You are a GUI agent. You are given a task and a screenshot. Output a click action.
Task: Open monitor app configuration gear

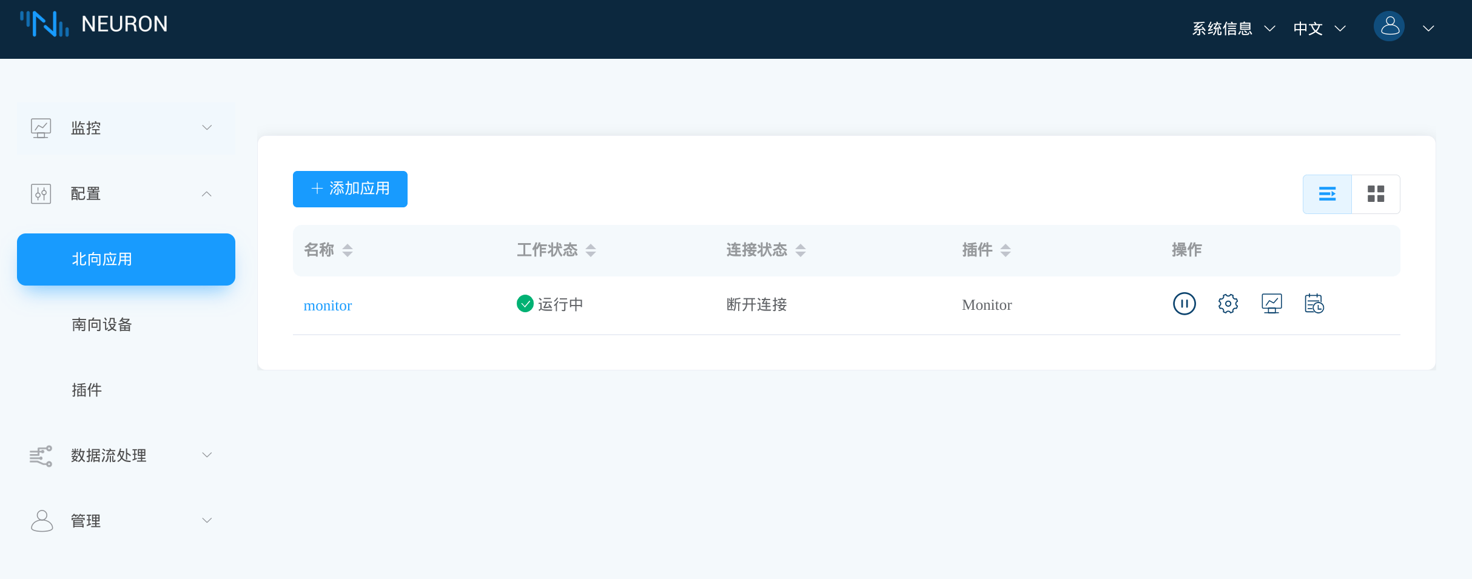1228,304
